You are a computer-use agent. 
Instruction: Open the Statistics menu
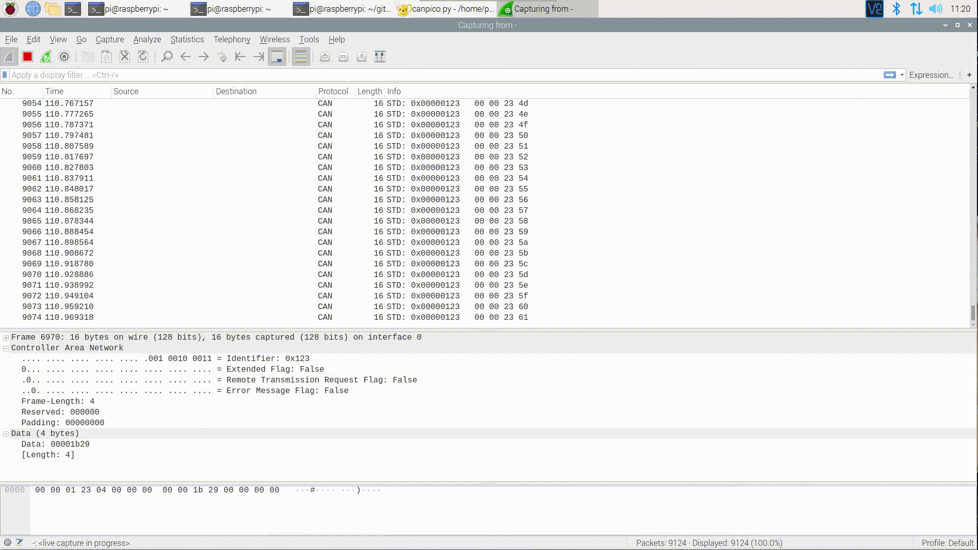[x=187, y=39]
